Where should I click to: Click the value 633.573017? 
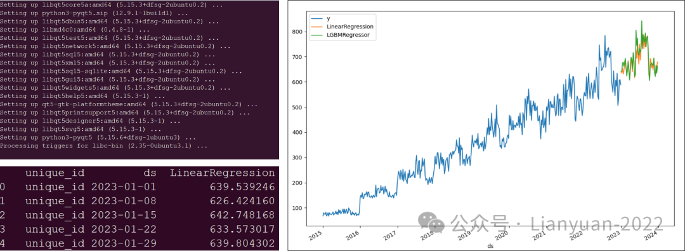click(242, 230)
